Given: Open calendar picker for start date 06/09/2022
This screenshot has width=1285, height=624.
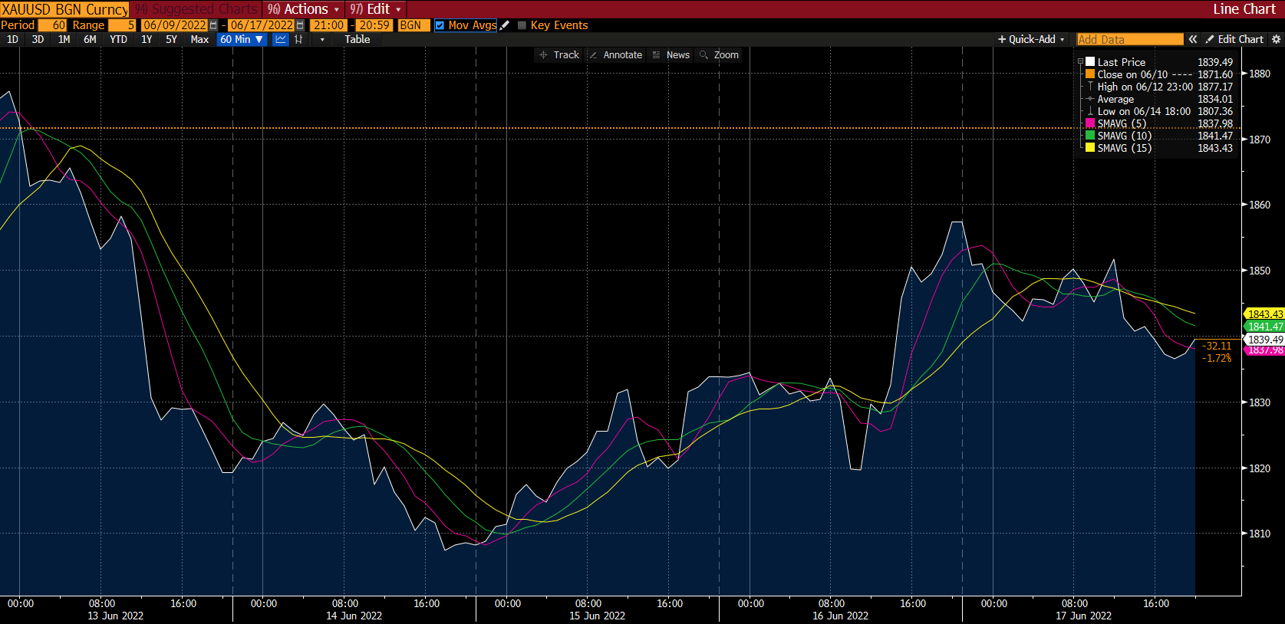Looking at the screenshot, I should pos(213,25).
